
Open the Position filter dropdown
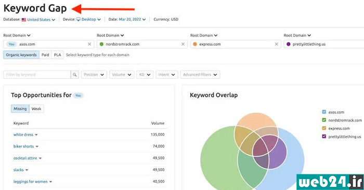[x=94, y=75]
